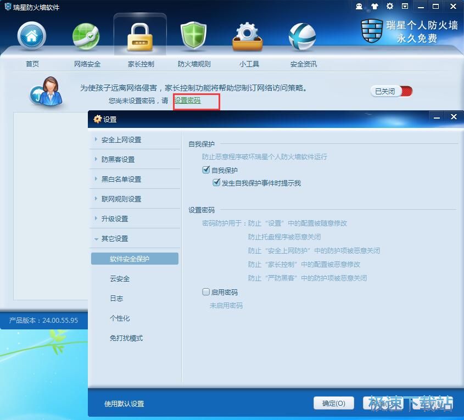464x420 pixels.
Task: Toggle the 已关闭 parental control switch
Action: (391, 91)
